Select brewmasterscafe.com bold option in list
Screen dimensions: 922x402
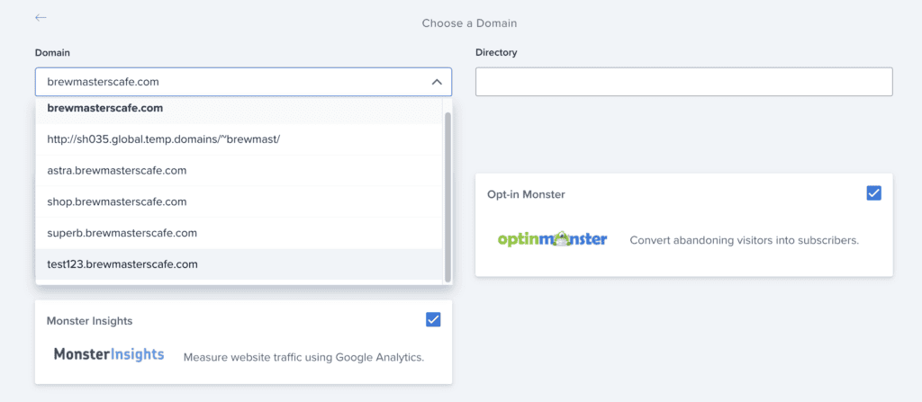coord(240,110)
